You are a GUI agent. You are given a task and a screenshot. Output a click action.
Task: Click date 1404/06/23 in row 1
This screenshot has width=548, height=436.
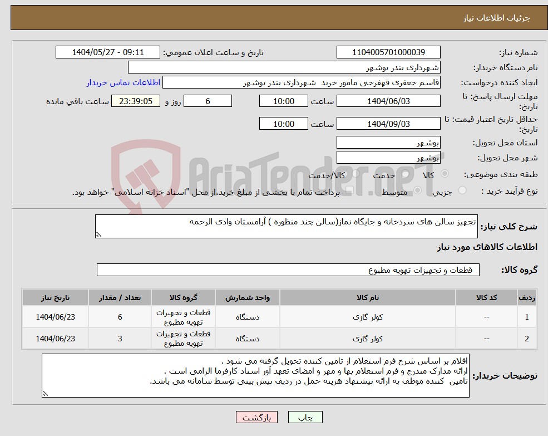point(55,317)
